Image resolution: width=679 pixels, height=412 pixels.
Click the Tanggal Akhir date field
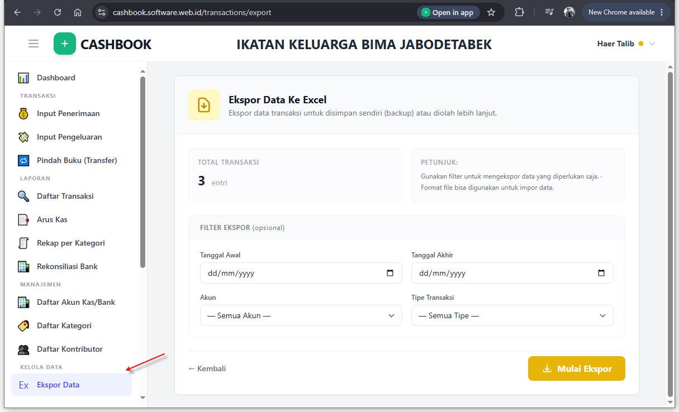click(512, 273)
